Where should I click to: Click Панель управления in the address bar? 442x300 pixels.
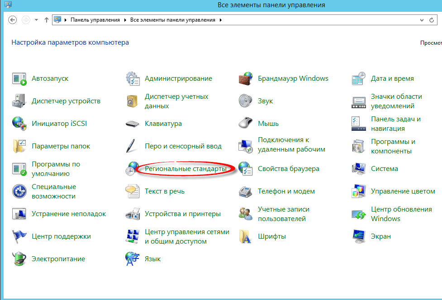point(95,20)
